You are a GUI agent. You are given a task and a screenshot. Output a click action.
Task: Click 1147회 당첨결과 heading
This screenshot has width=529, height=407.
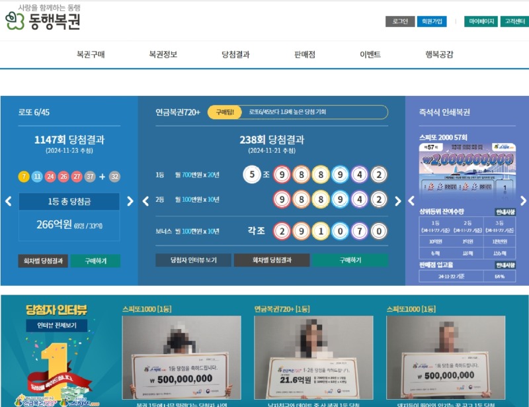coord(69,140)
